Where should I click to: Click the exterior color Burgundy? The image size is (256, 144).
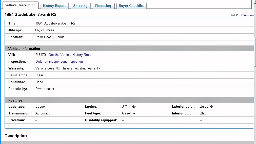[207, 107]
